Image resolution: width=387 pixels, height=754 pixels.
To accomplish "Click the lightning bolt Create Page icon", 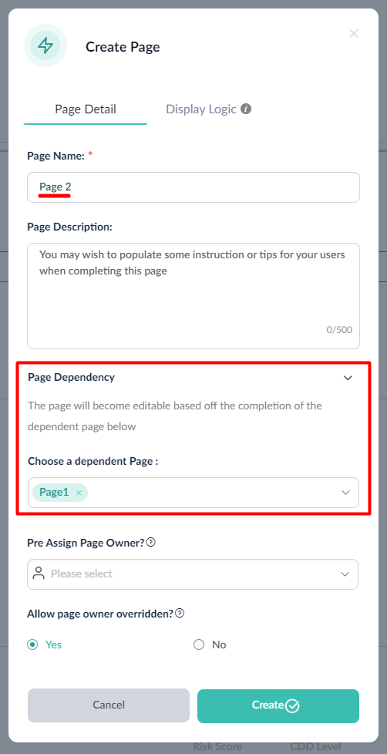I will click(45, 45).
